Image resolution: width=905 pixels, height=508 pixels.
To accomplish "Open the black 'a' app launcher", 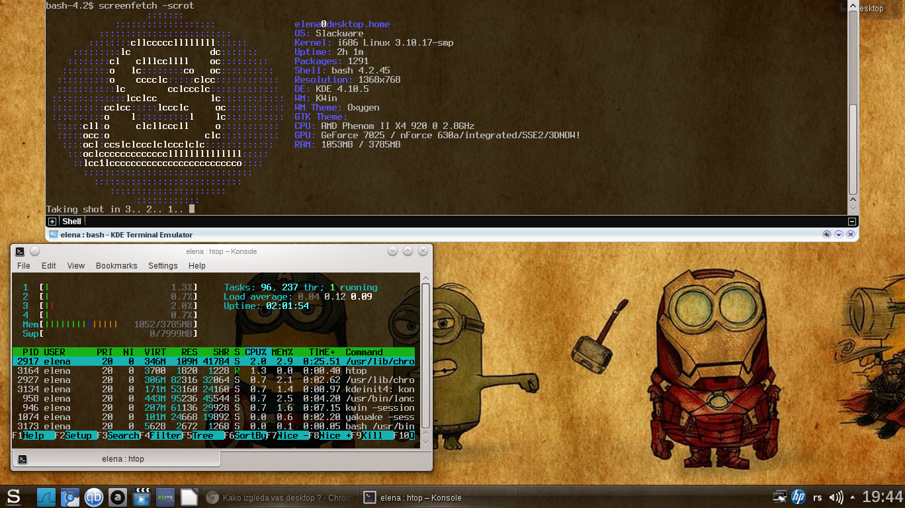I will pyautogui.click(x=118, y=497).
